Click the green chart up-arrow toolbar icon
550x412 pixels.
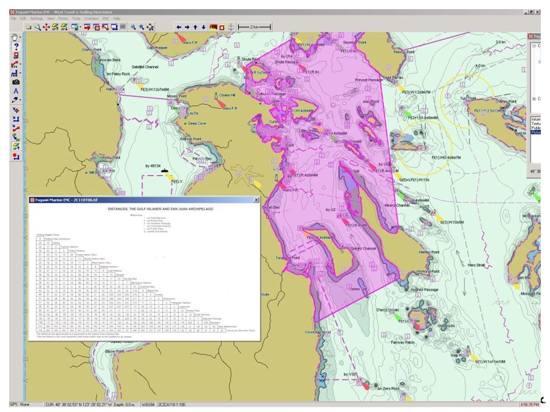(x=55, y=27)
